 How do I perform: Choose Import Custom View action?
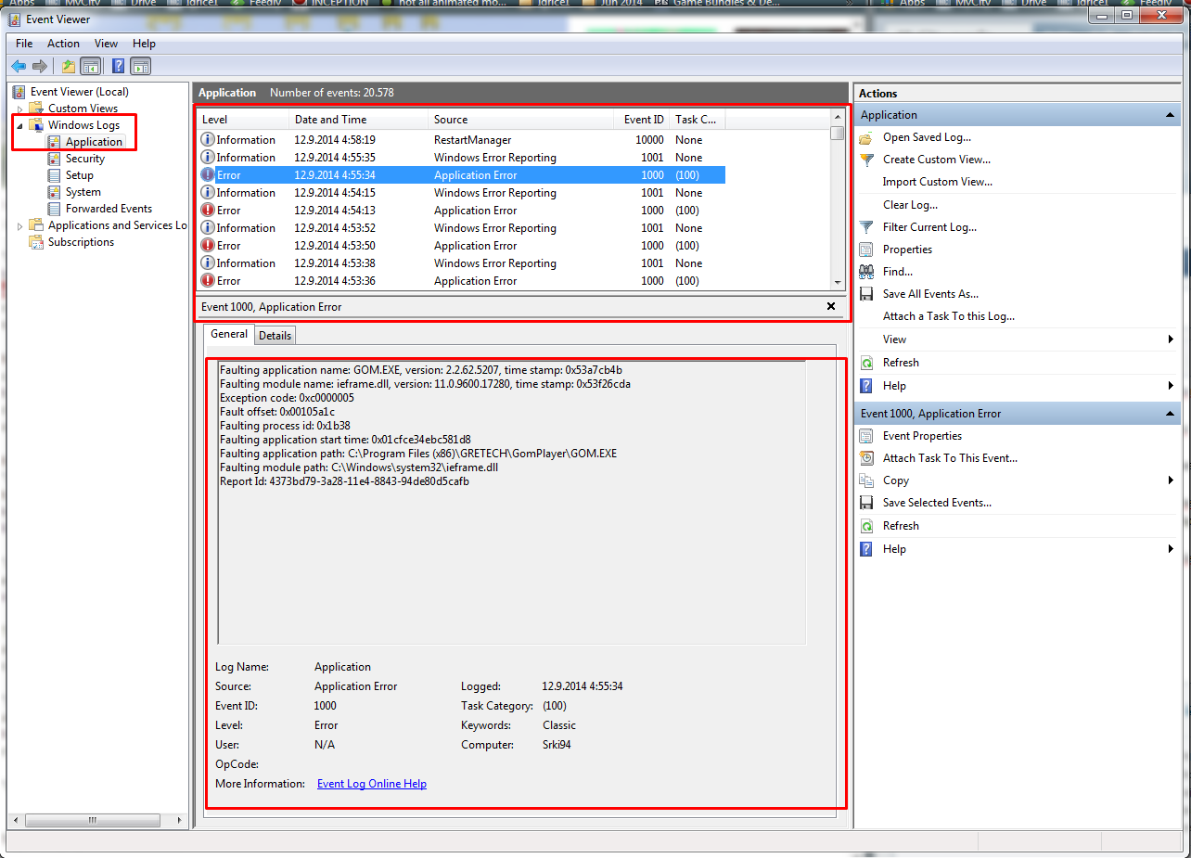tap(938, 182)
